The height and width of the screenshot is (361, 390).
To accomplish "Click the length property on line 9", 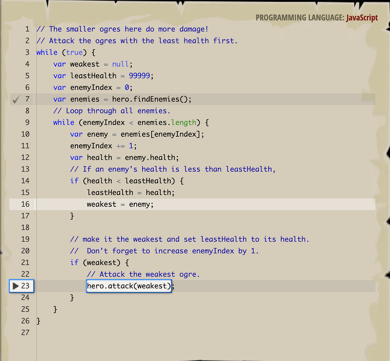I will click(x=184, y=122).
